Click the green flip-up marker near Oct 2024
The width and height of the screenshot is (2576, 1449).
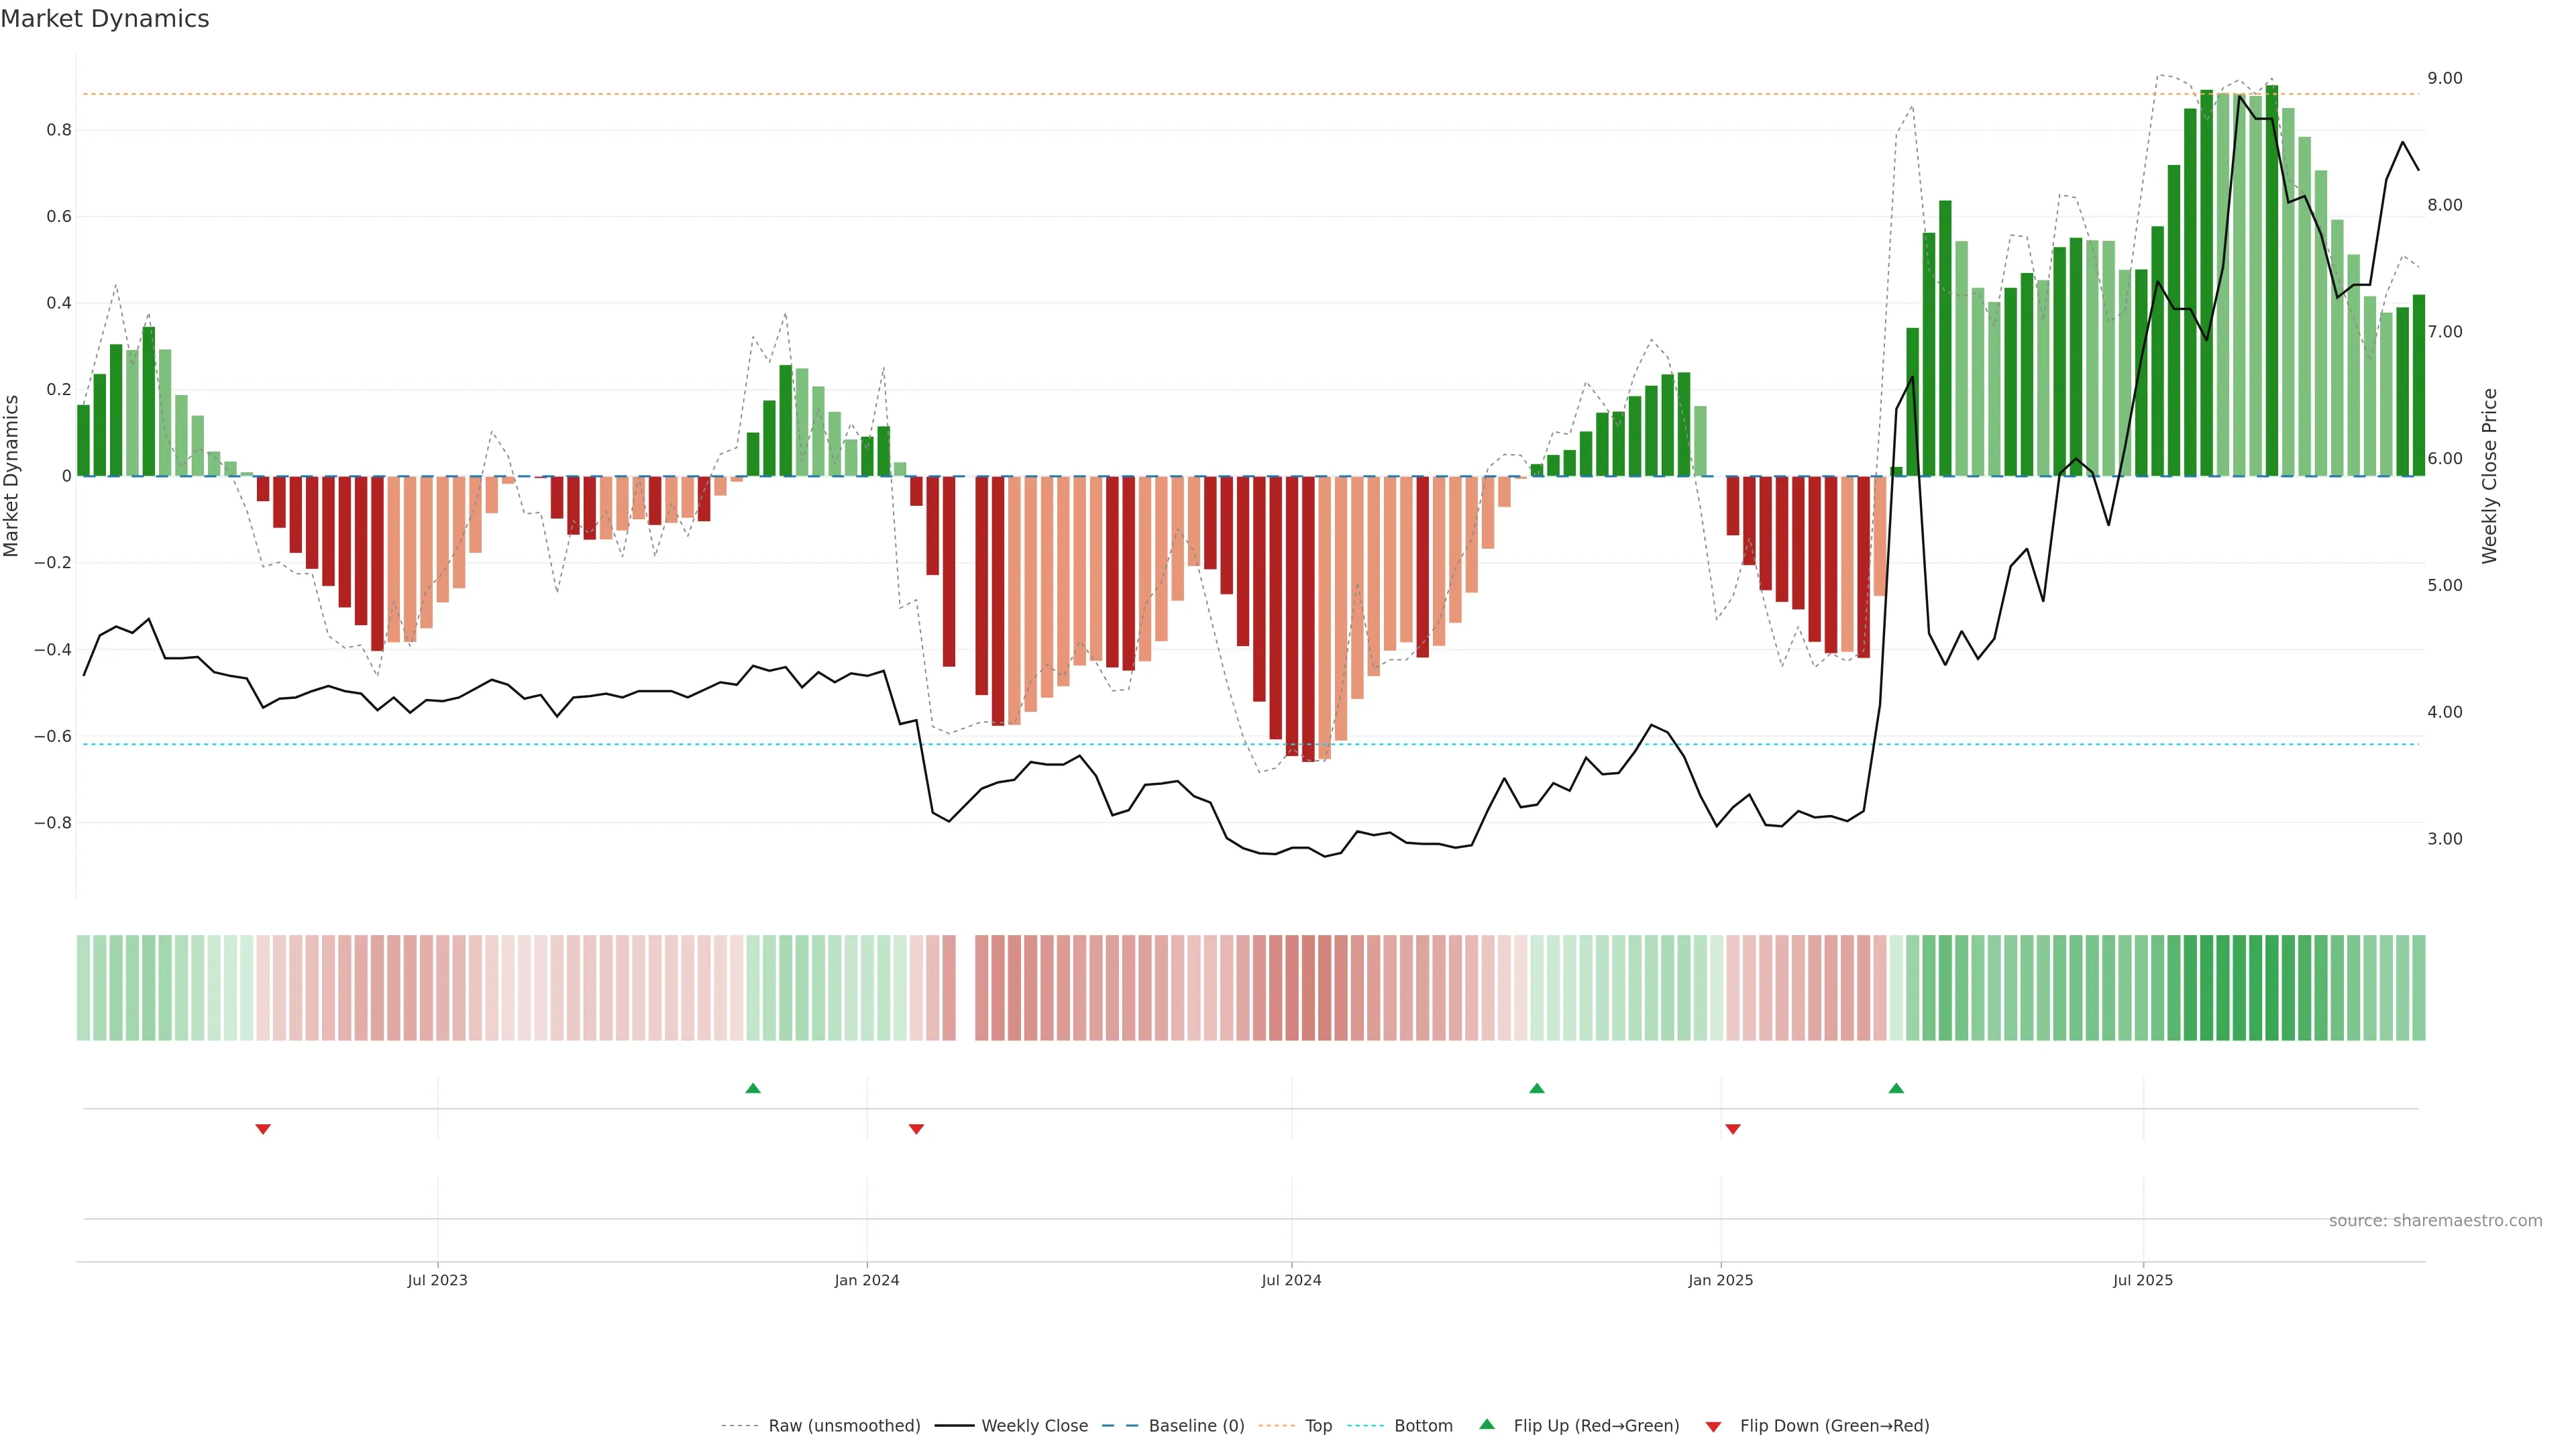pyautogui.click(x=1537, y=1088)
